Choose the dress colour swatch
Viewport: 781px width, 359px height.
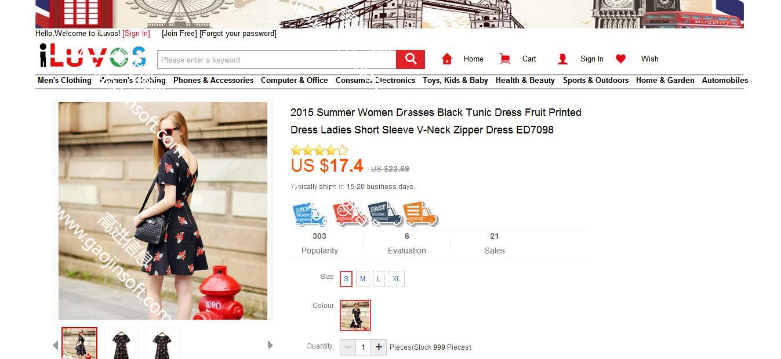pyautogui.click(x=355, y=316)
